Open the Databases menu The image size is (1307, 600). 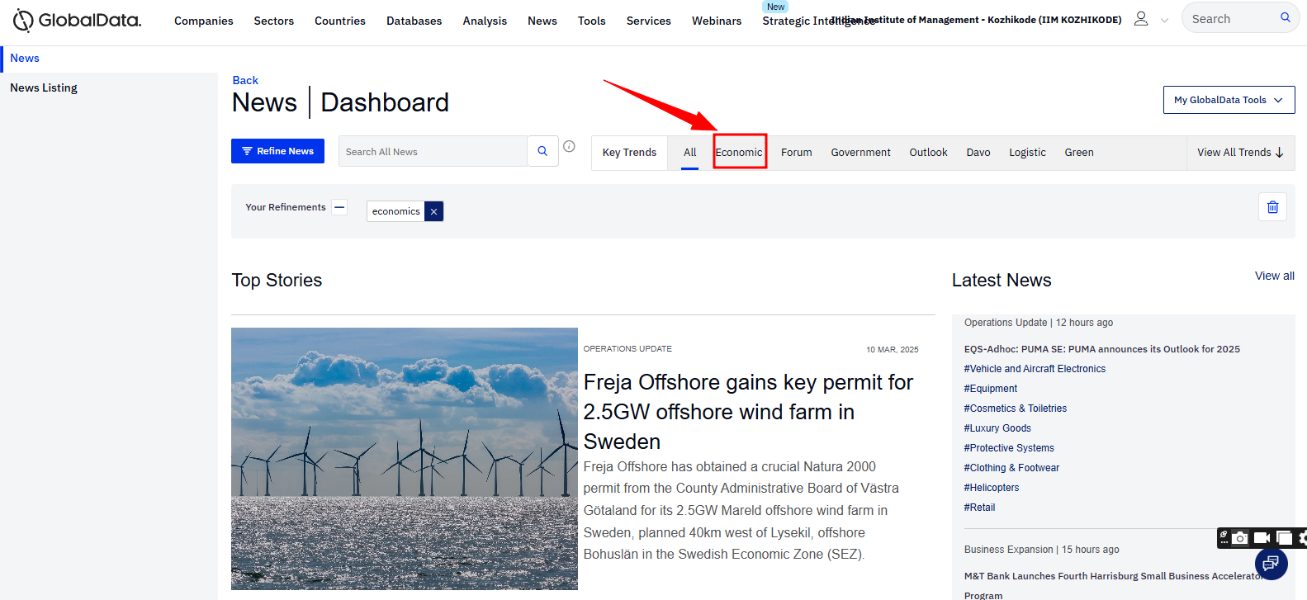pyautogui.click(x=414, y=21)
